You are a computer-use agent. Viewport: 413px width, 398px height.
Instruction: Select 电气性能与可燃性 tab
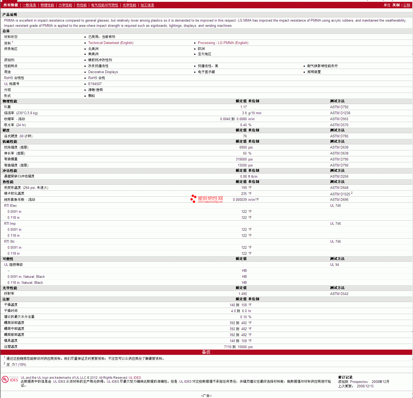click(104, 5)
